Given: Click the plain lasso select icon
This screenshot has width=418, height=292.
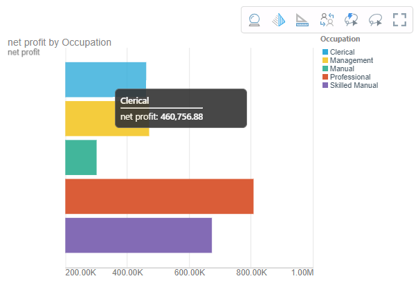Looking at the screenshot, I should point(375,20).
